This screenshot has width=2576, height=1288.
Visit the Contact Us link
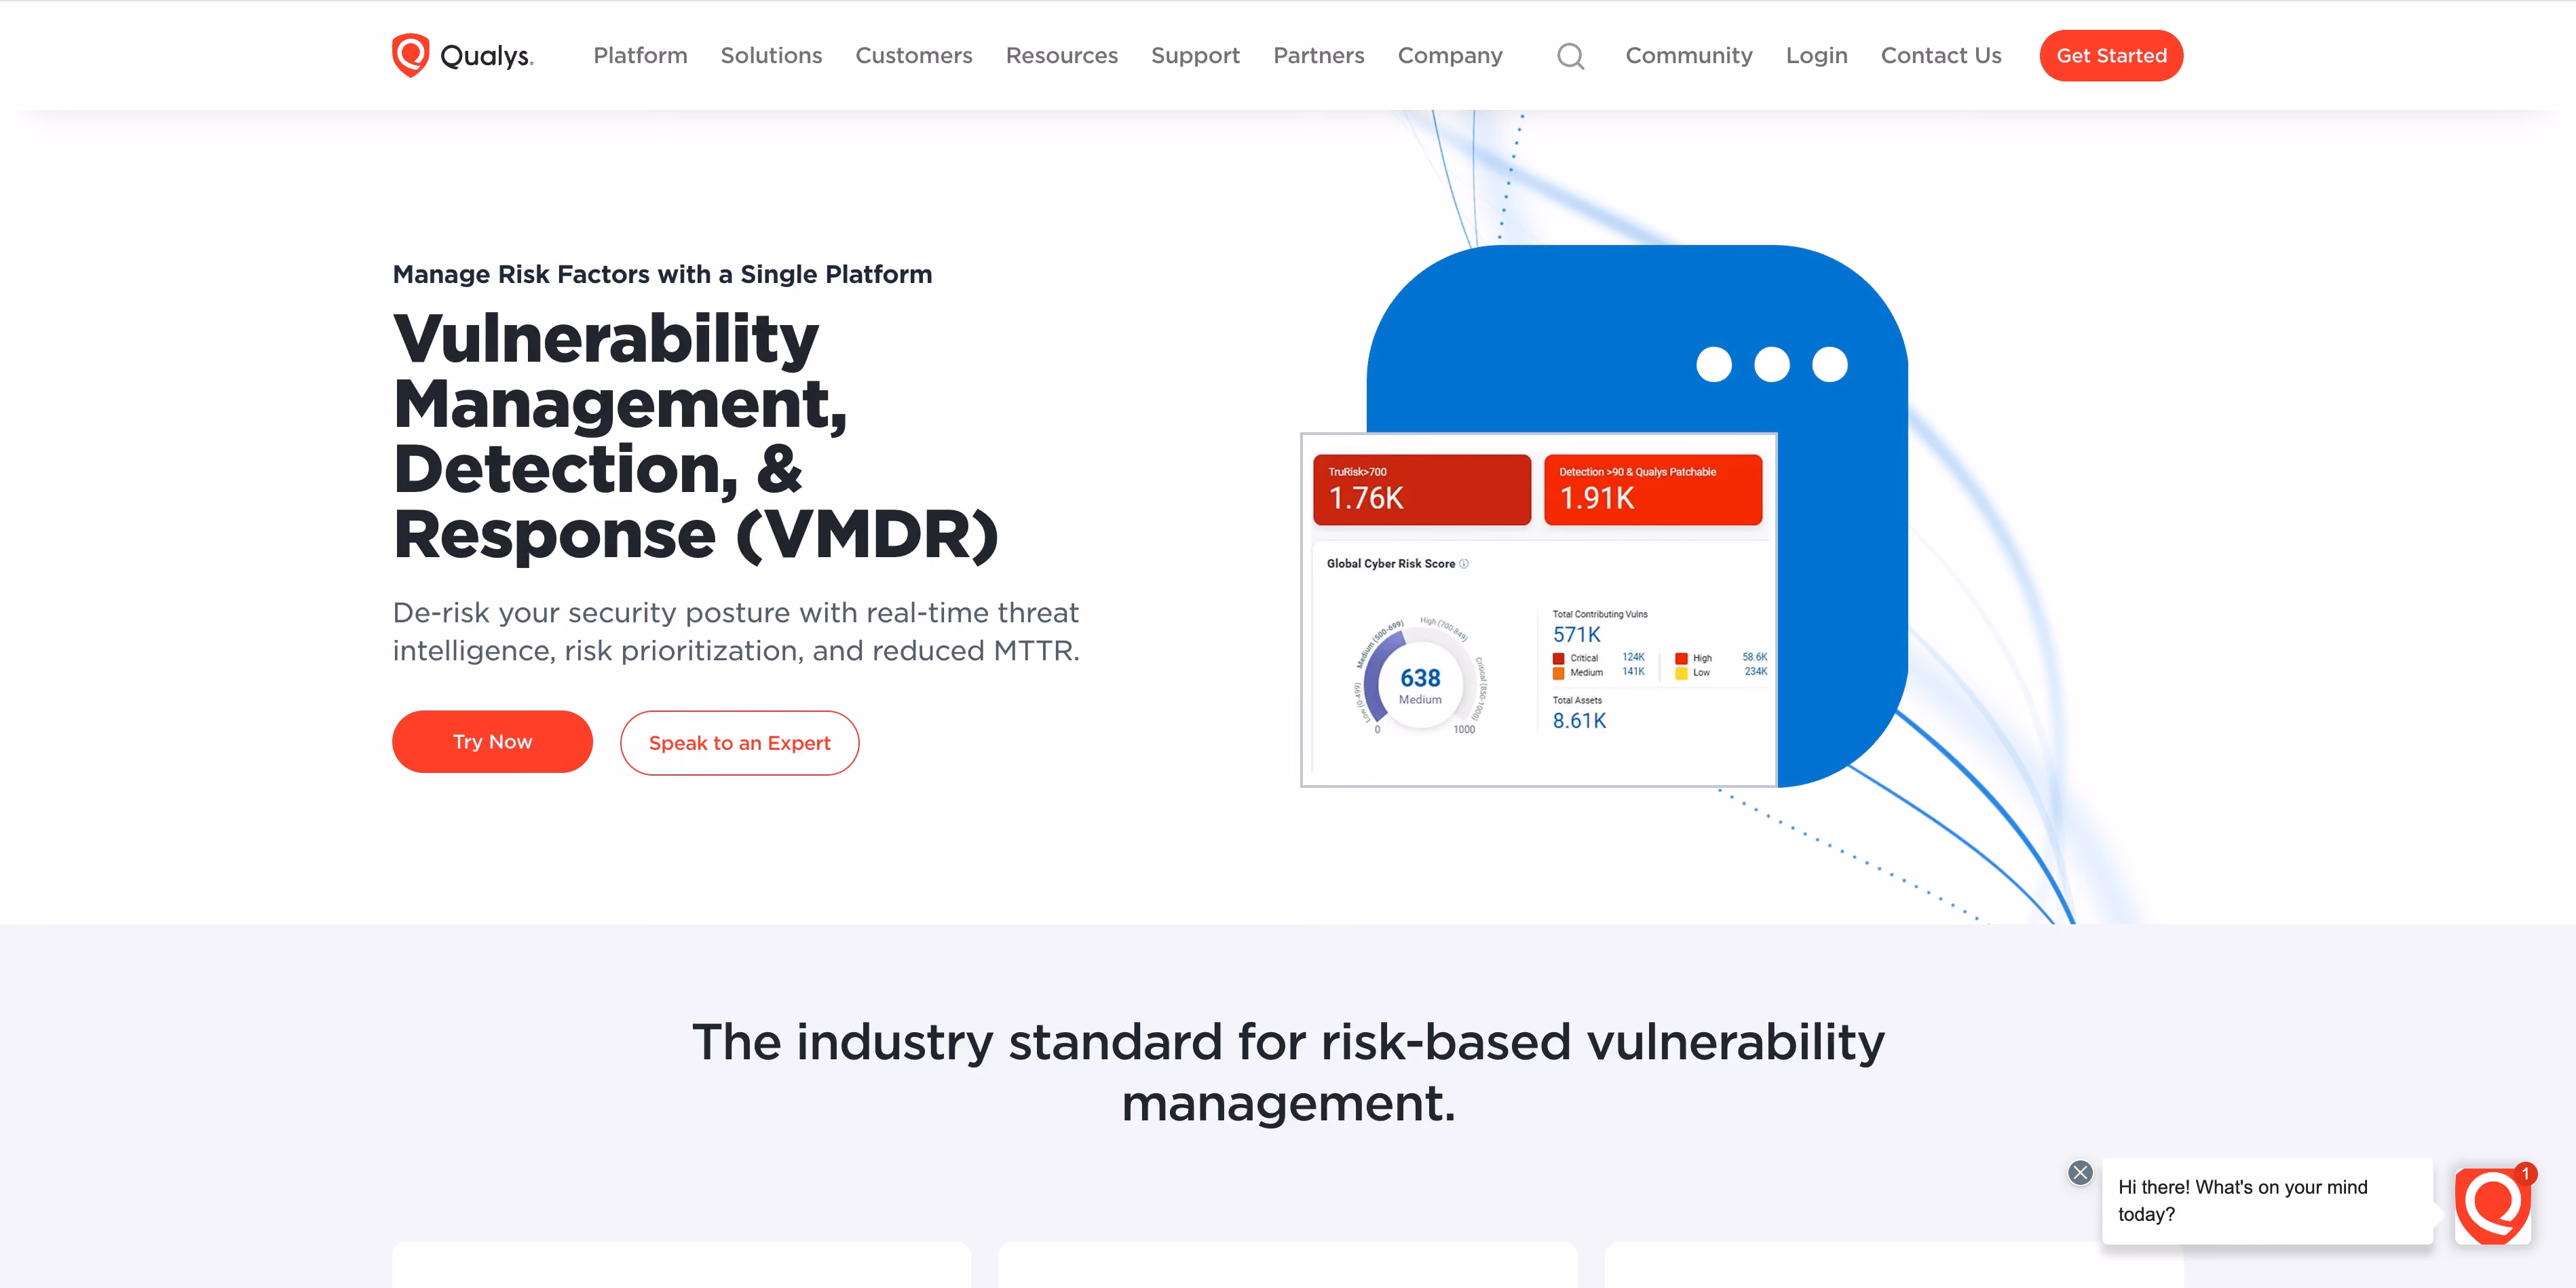coord(1941,55)
